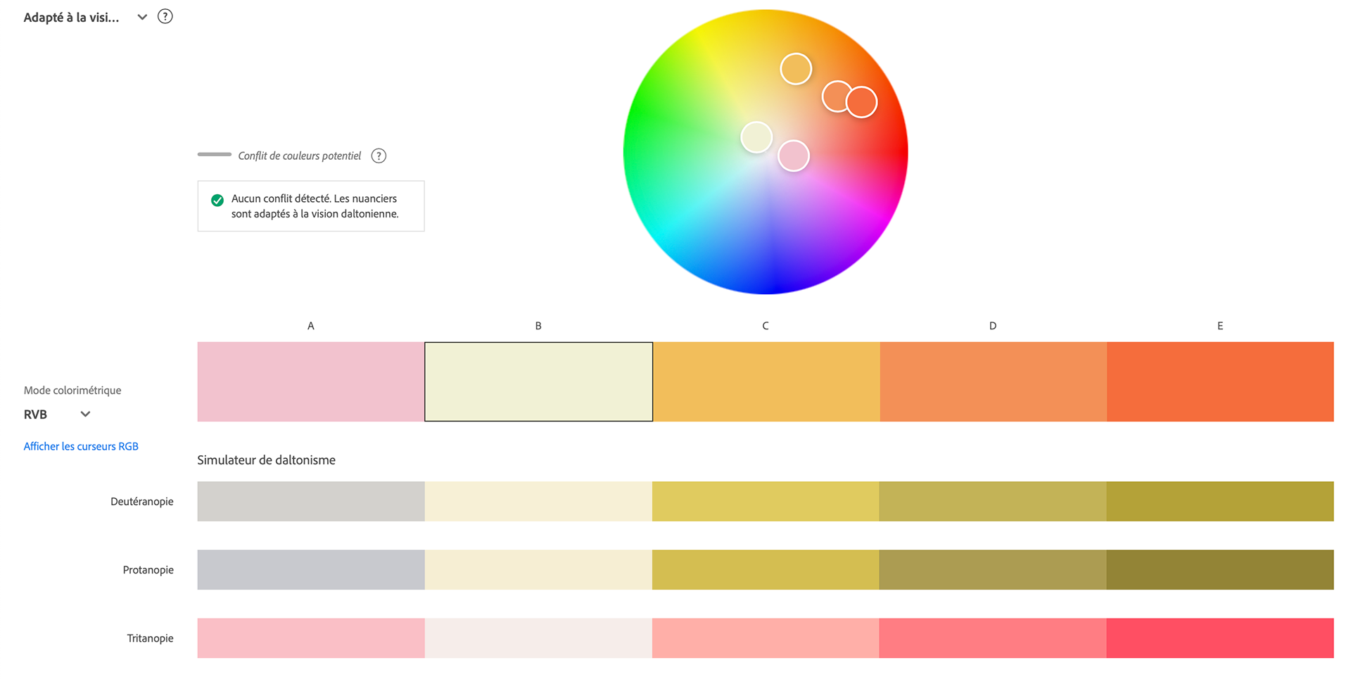The width and height of the screenshot is (1351, 679).
Task: Click help icon beside harmony rule dropdown
Action: [x=165, y=17]
